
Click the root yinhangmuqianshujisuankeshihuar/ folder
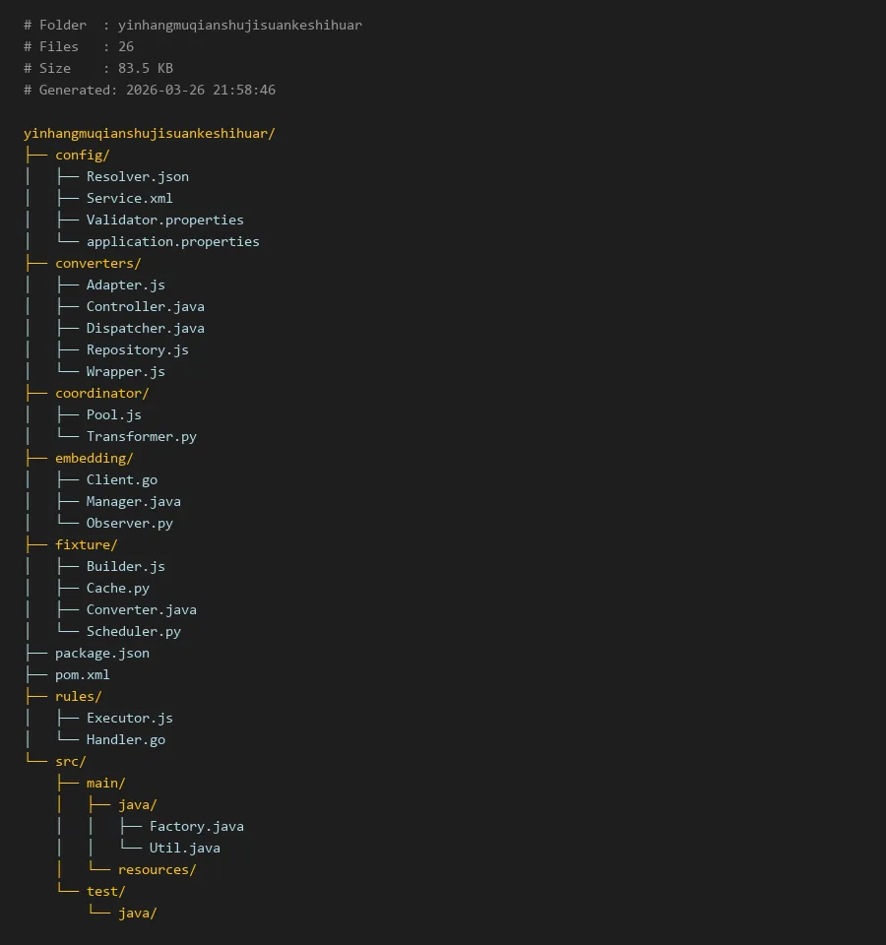pyautogui.click(x=149, y=133)
